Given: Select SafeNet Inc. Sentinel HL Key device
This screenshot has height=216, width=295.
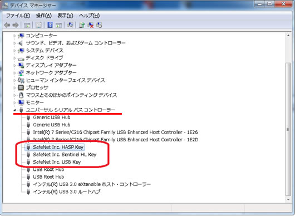Looking at the screenshot, I should coord(65,155).
